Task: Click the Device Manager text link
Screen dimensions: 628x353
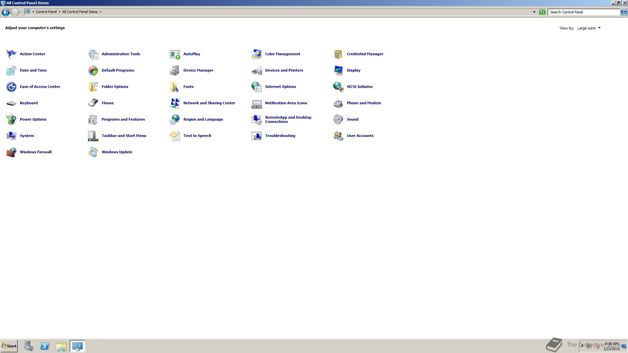Action: pos(198,70)
